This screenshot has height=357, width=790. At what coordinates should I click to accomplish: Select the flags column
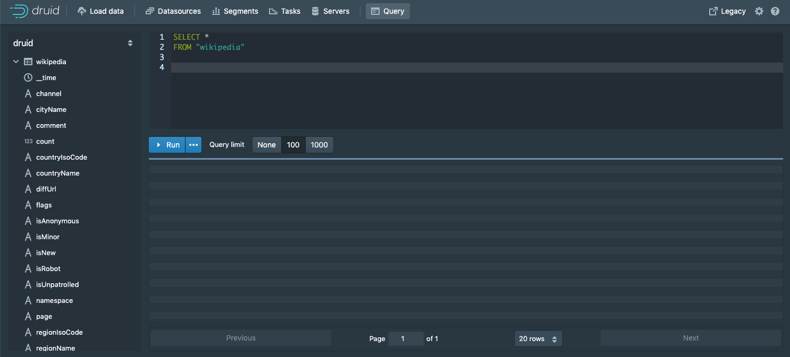(44, 205)
